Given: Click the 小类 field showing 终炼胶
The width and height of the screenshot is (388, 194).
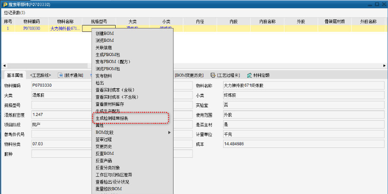Looking at the screenshot, I should pyautogui.click(x=303, y=95).
